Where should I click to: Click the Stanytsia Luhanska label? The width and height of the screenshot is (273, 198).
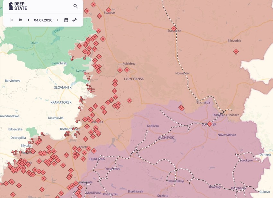click(x=226, y=115)
